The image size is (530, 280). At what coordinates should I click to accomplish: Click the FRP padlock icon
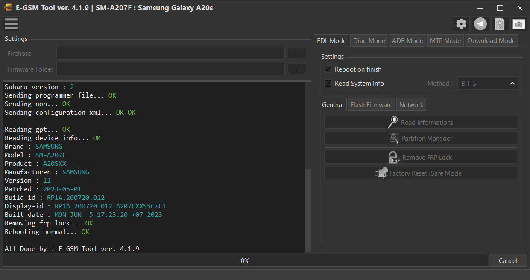(x=394, y=157)
